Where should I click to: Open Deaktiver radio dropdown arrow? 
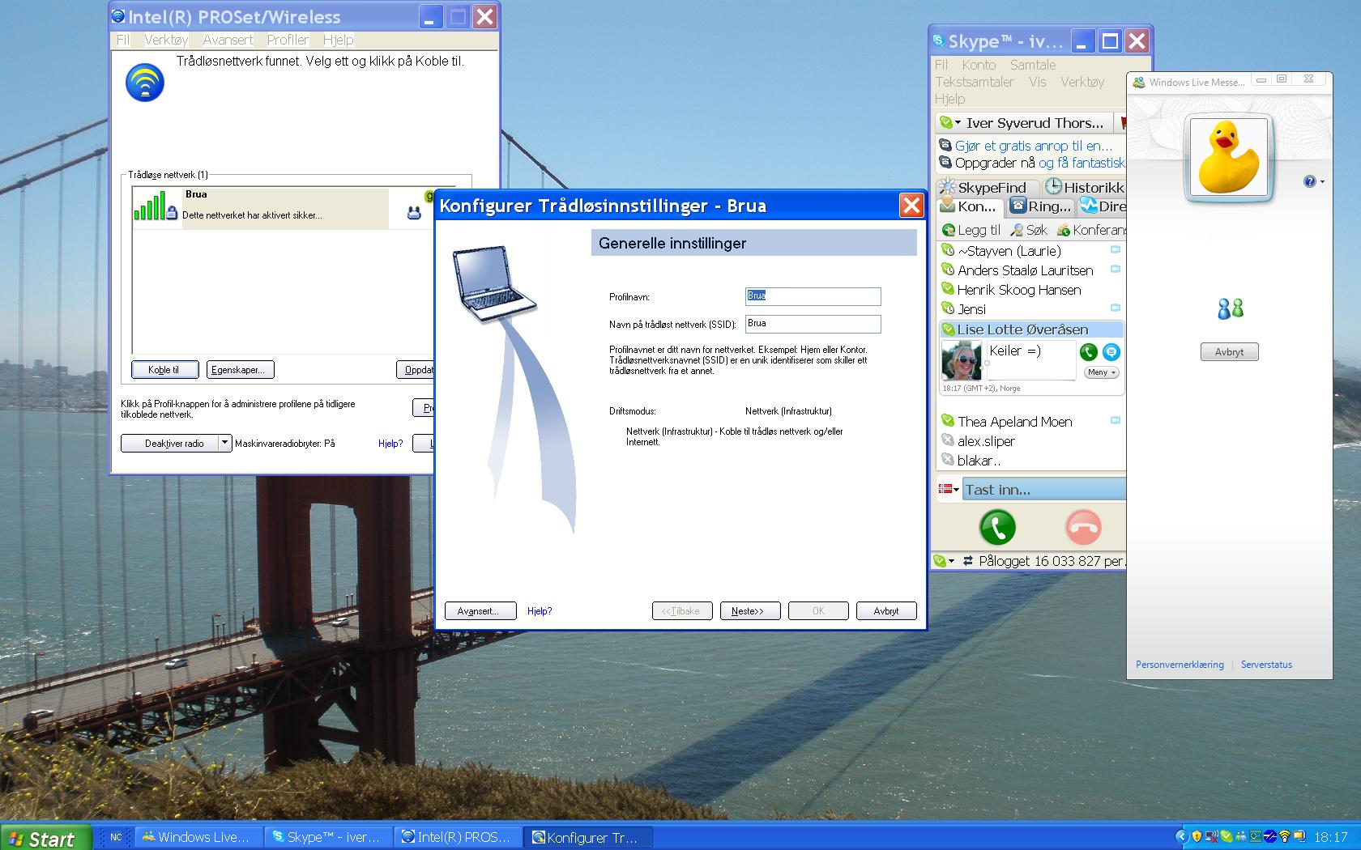225,443
